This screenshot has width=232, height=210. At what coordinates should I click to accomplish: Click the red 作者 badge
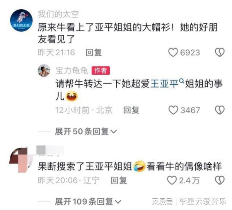click(x=101, y=71)
